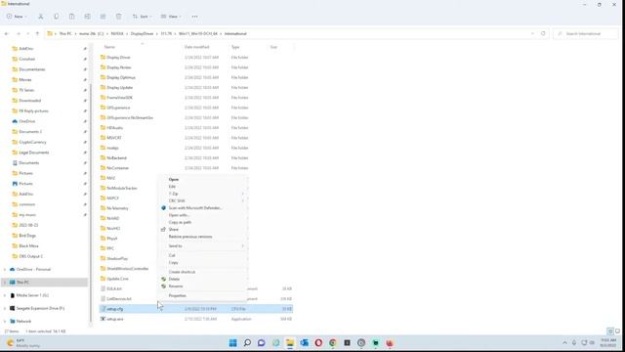Click the Delete trash icon in toolbar
The image size is (625, 352).
118,17
